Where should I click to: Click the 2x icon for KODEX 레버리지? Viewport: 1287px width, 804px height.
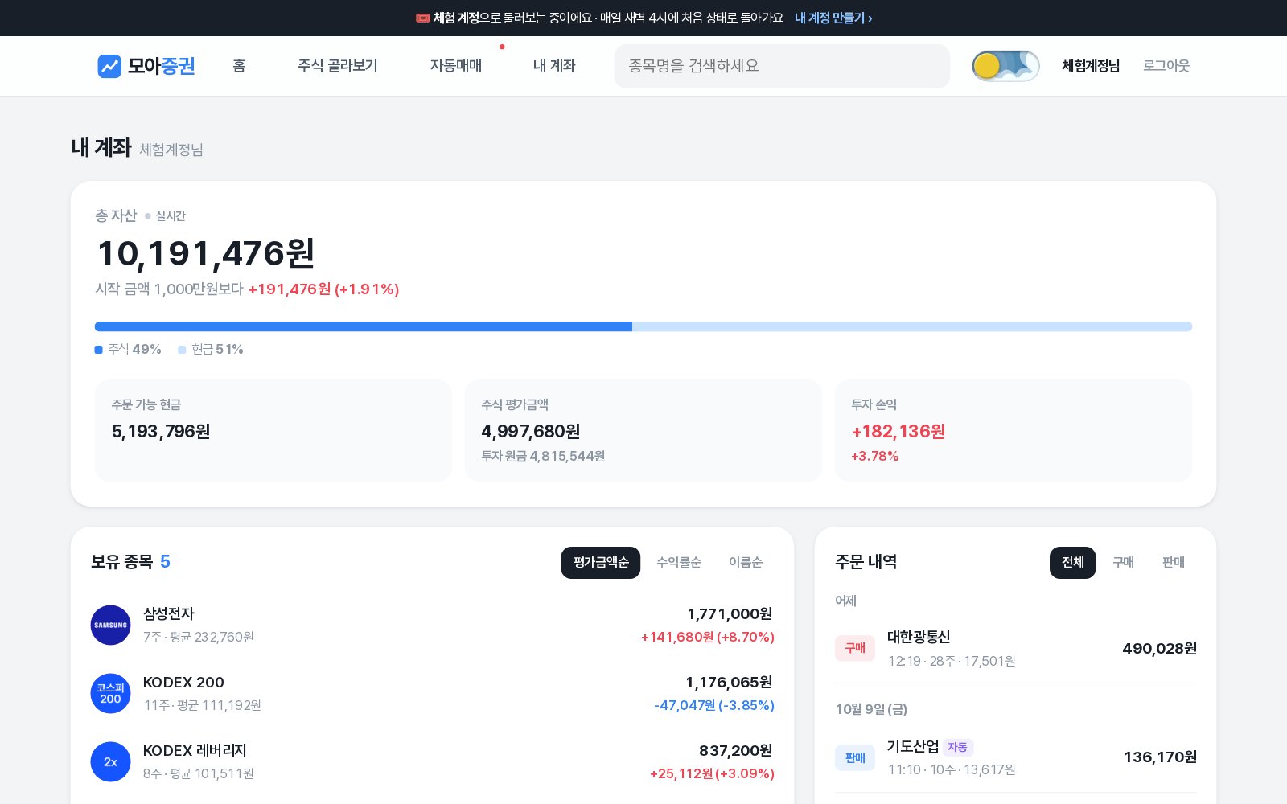tap(111, 761)
